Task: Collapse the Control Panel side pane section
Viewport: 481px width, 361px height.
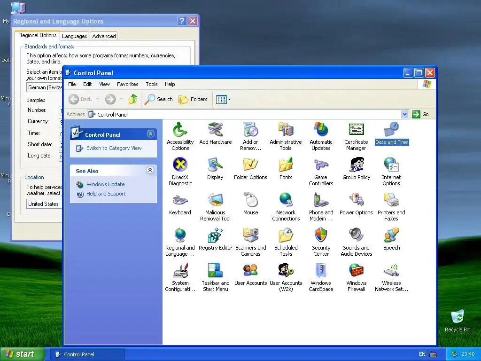Action: pyautogui.click(x=150, y=134)
